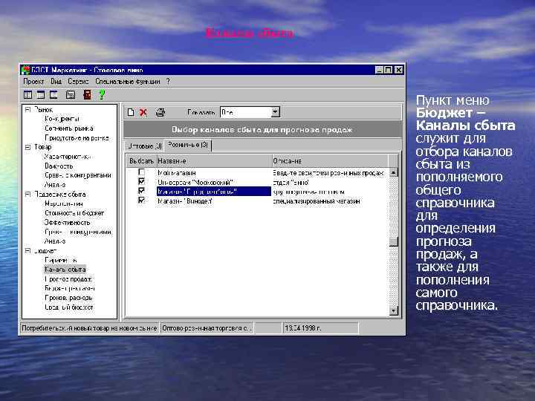This screenshot has width=535, height=401.
Task: Print the list using the printer icon
Action: (x=160, y=112)
